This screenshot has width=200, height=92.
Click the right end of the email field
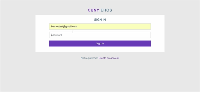coord(148,27)
